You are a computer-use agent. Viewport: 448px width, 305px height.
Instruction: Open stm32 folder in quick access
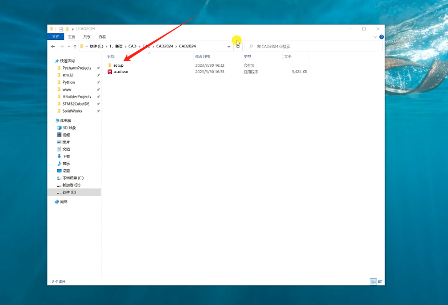click(67, 75)
